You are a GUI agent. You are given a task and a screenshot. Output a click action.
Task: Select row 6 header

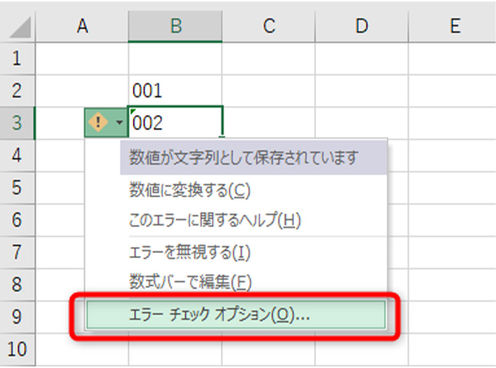pyautogui.click(x=18, y=220)
